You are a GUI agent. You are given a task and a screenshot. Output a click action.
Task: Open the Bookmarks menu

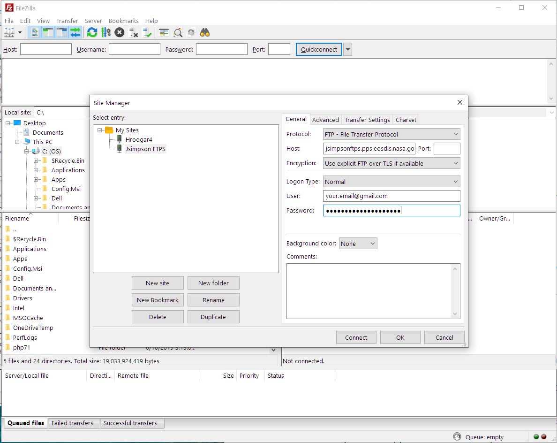click(x=124, y=21)
